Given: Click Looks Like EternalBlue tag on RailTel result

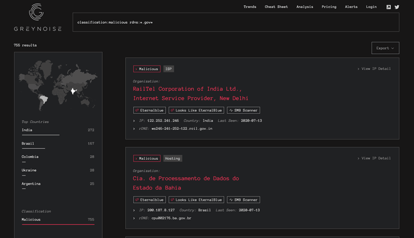Looking at the screenshot, I should 196,110.
